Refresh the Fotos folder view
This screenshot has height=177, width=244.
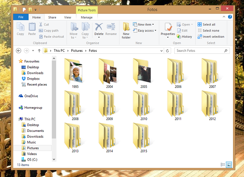pyautogui.click(x=168, y=51)
